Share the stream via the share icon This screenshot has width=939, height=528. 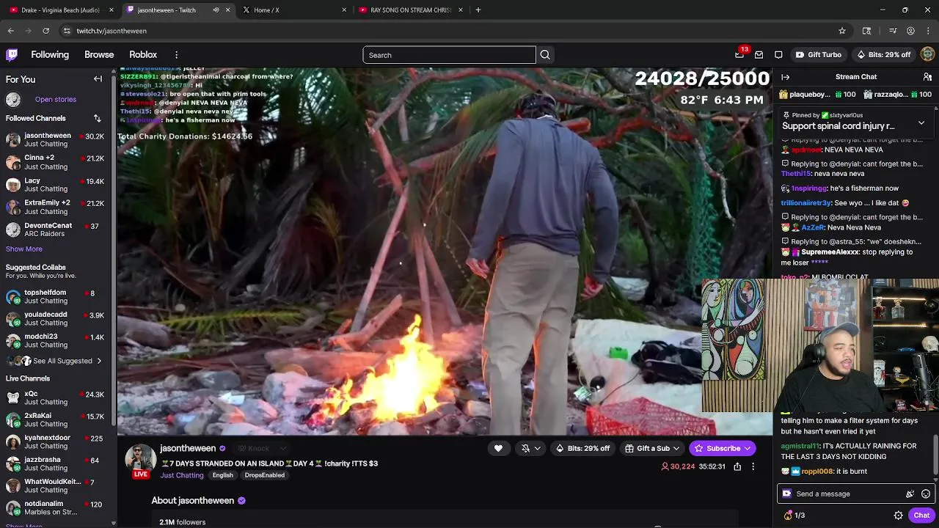737,466
